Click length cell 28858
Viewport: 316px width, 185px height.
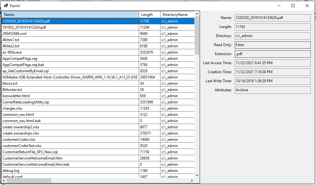[x=150, y=158]
